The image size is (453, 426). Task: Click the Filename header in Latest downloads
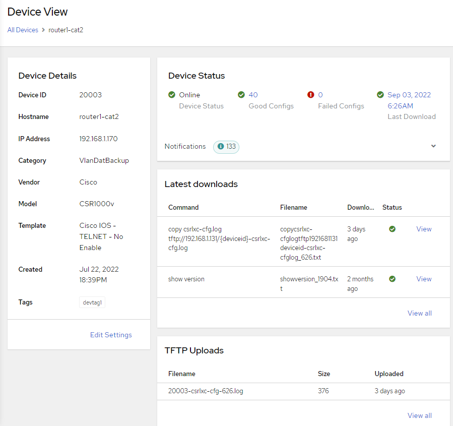pos(294,207)
